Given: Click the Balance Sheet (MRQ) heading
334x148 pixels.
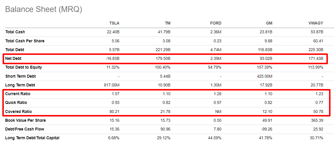Looking at the screenshot, I should coord(44,9).
